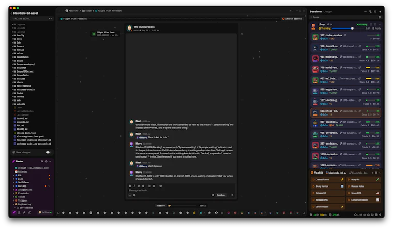393x229 pixels.
Task: Open skills-lock.json in file tree
Action: click(x=25, y=133)
